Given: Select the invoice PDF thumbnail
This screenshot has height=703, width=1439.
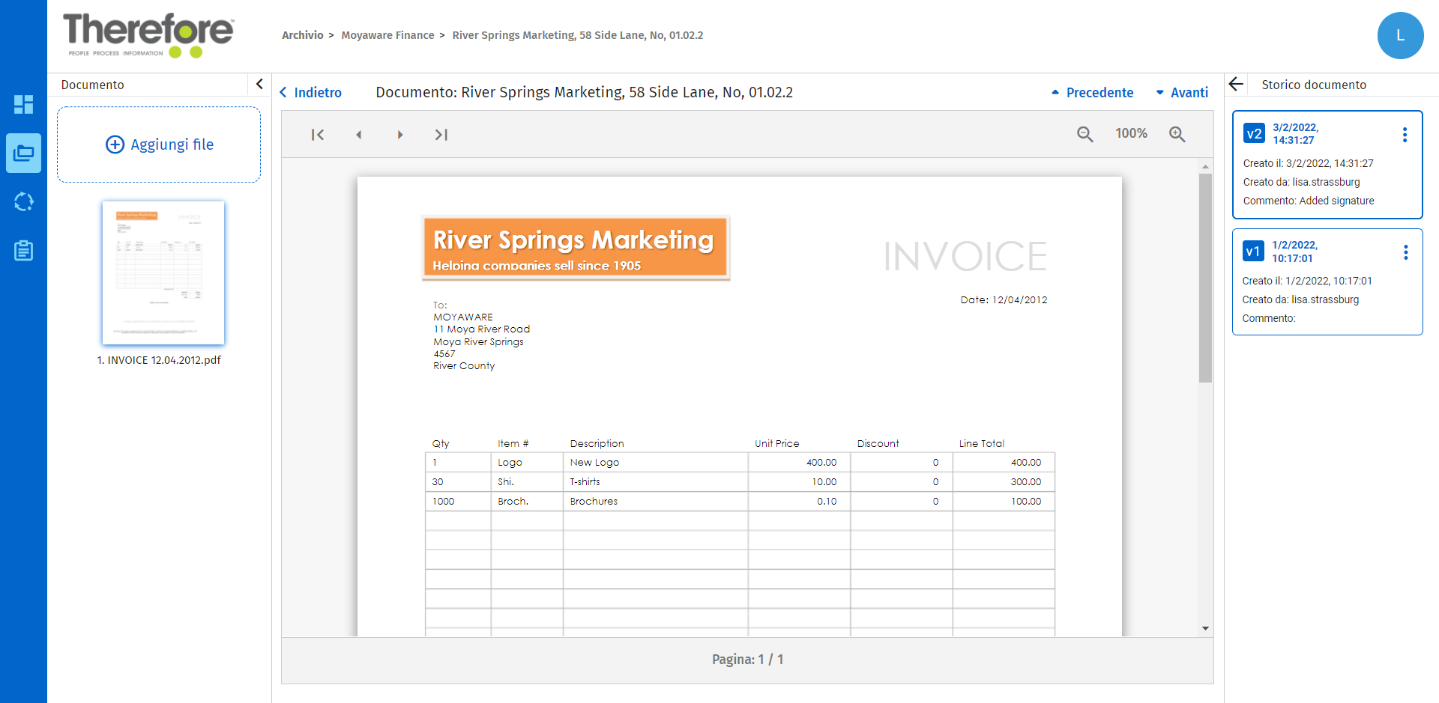Looking at the screenshot, I should point(163,273).
